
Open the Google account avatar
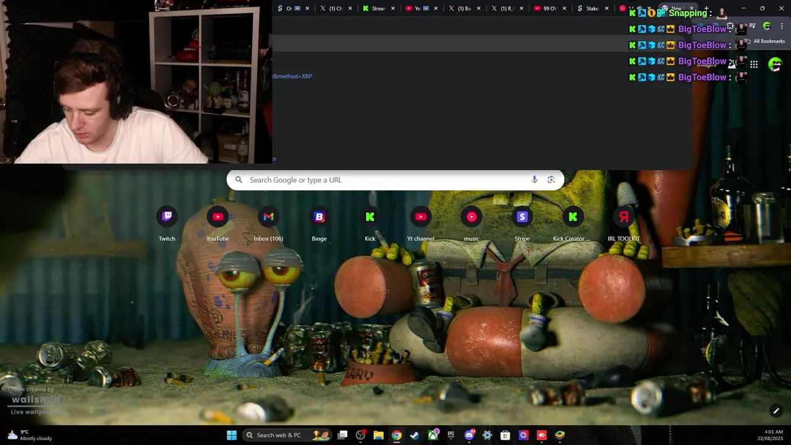click(x=775, y=64)
